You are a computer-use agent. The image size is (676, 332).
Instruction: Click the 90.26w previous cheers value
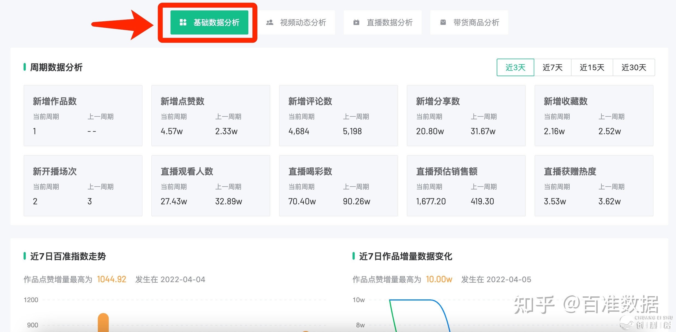point(357,202)
